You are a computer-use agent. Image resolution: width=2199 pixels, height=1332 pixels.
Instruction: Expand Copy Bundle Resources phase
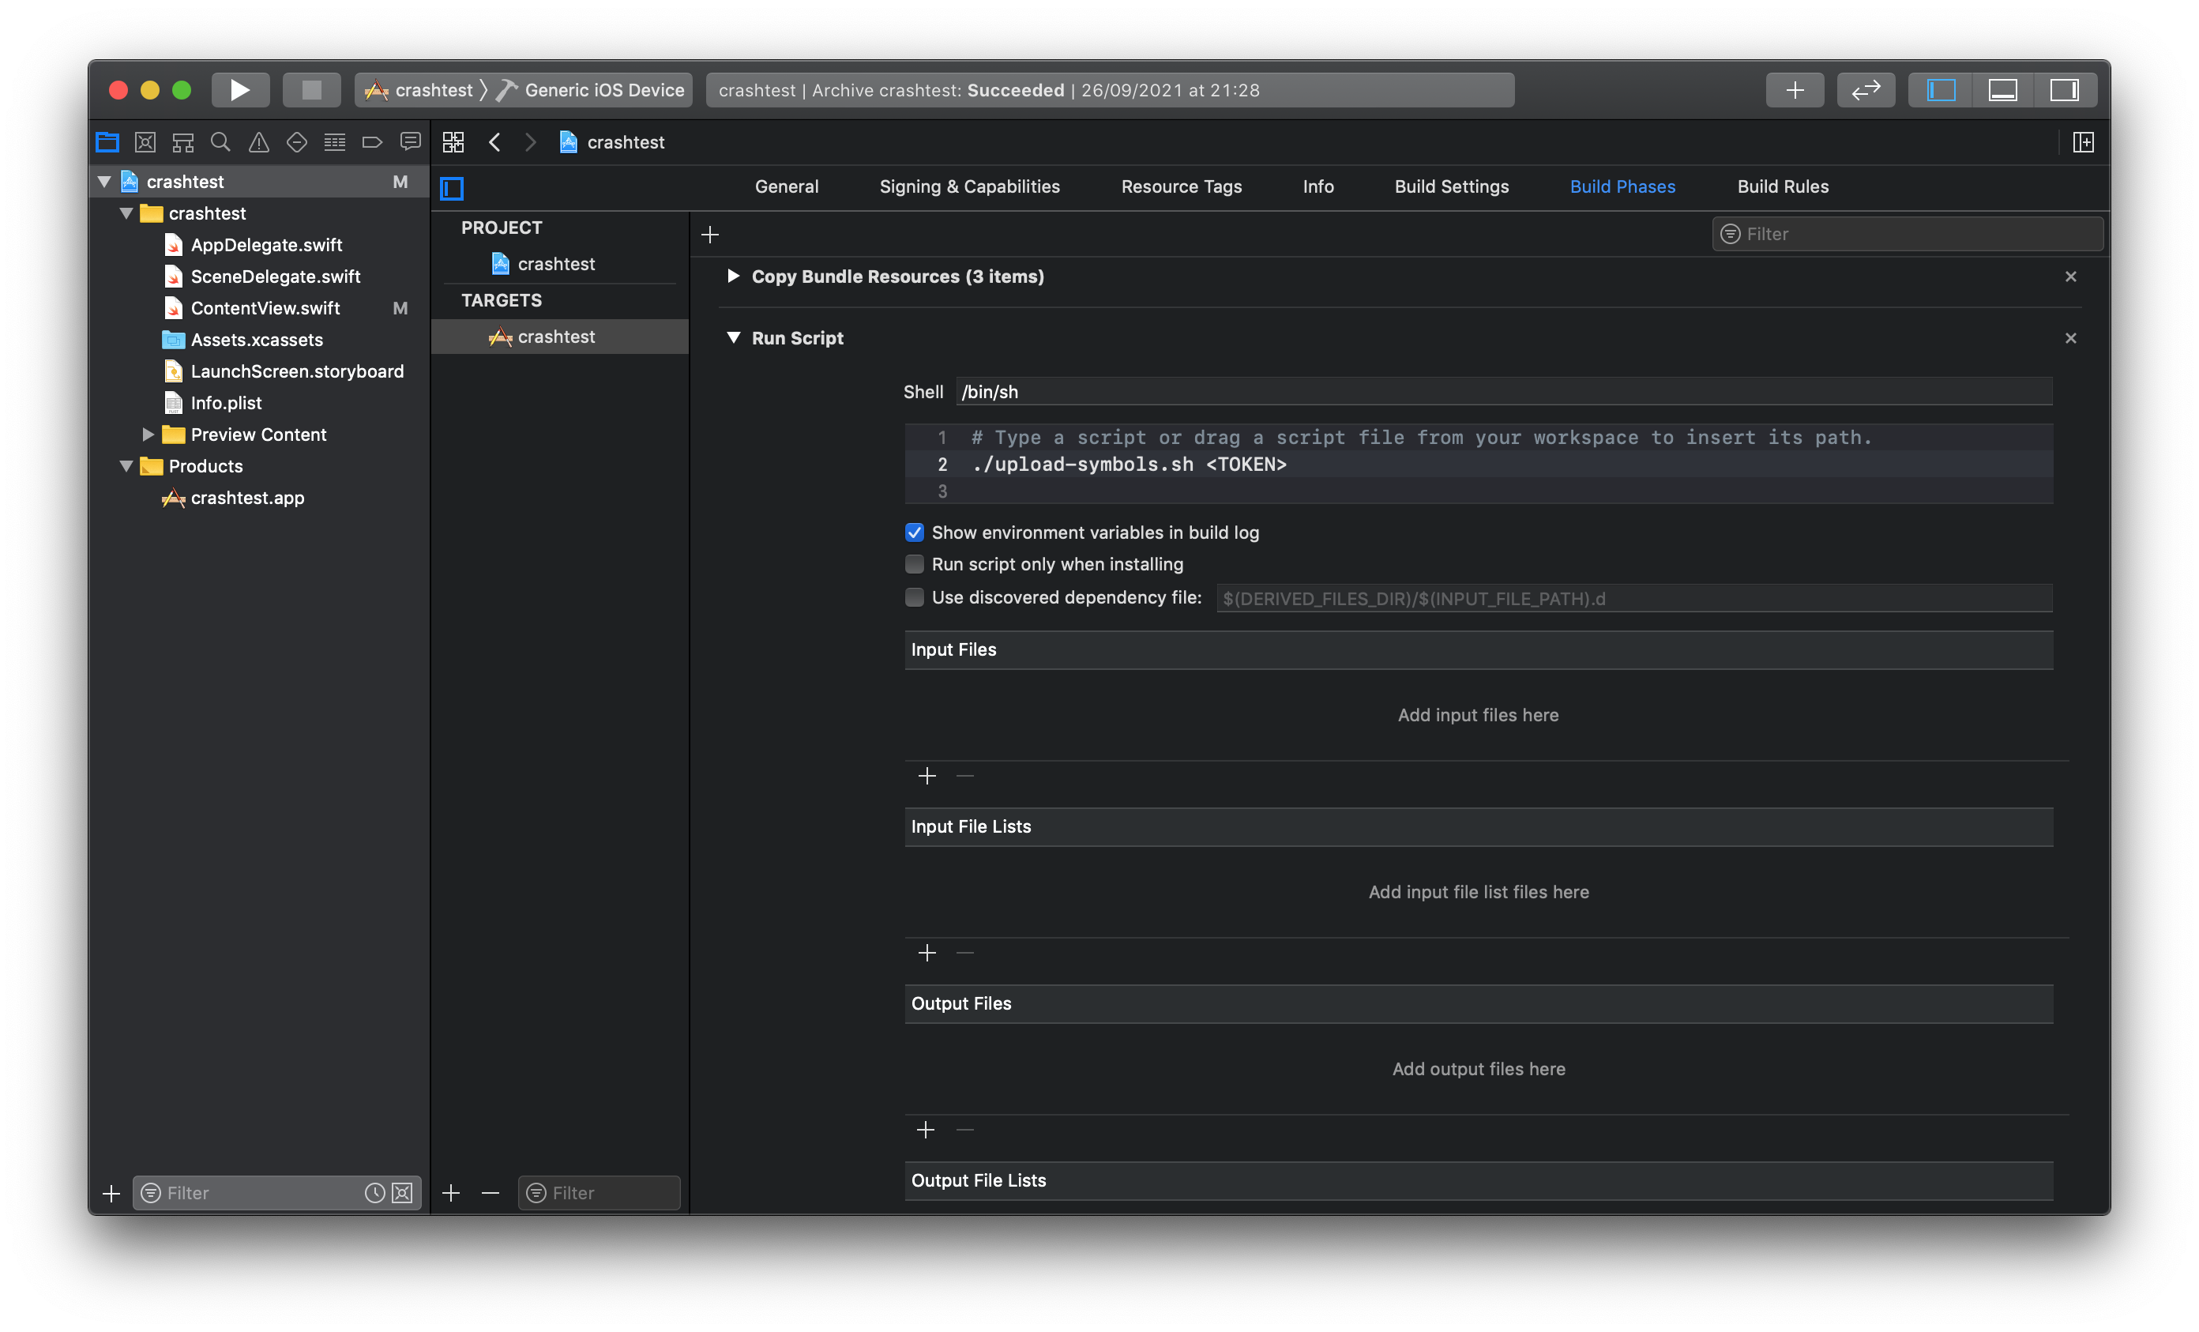pyautogui.click(x=733, y=276)
